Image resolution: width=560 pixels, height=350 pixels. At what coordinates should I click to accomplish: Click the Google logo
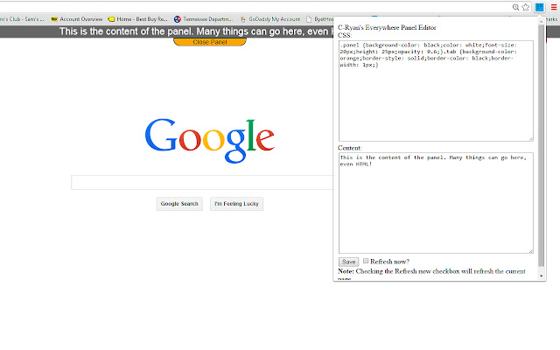coord(210,140)
